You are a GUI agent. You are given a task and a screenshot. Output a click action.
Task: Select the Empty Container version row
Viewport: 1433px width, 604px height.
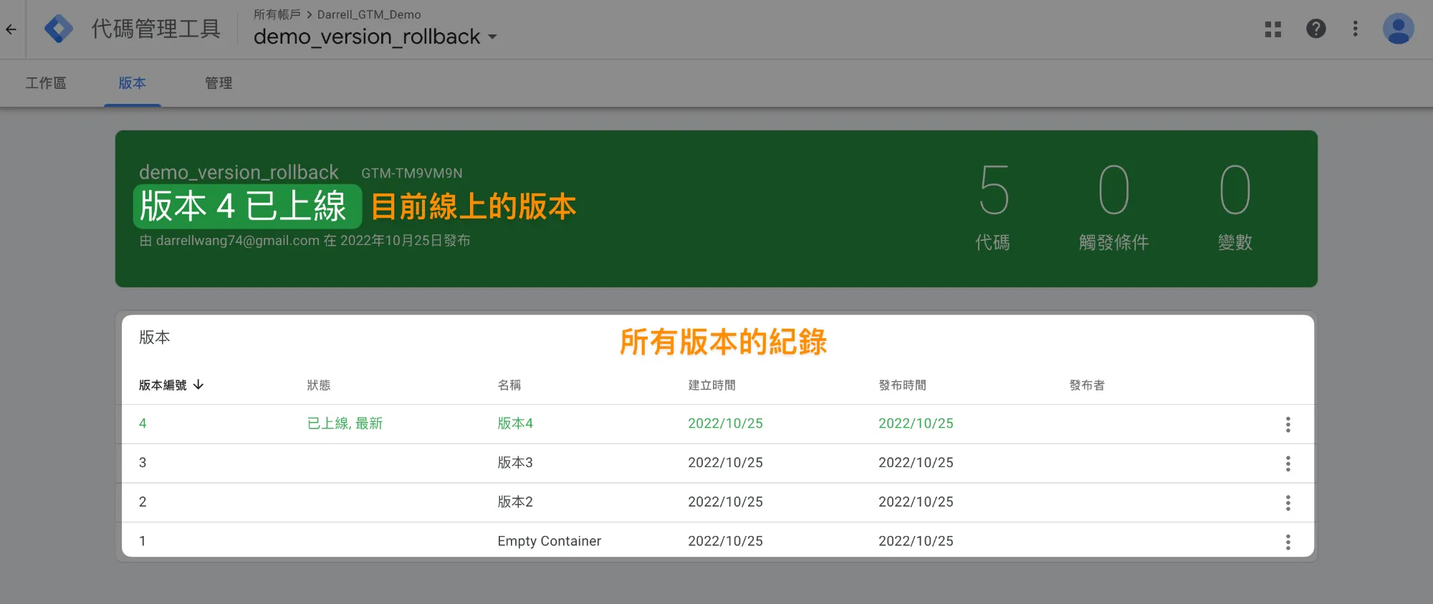tap(549, 541)
